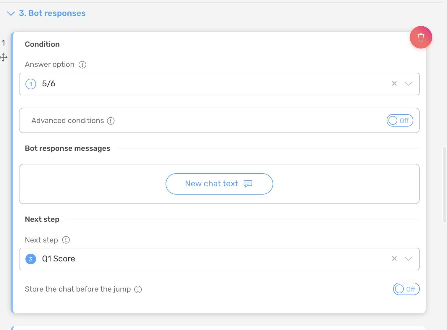The height and width of the screenshot is (330, 447).
Task: Click the 3. Bot responses heading link
Action: coord(52,13)
